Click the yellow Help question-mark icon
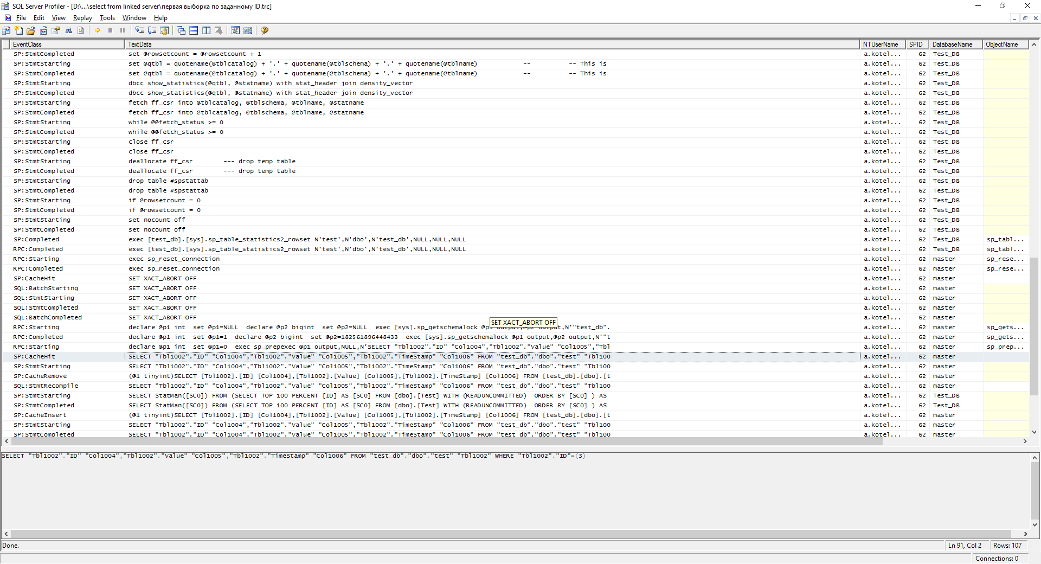Image resolution: width=1041 pixels, height=564 pixels. [265, 30]
